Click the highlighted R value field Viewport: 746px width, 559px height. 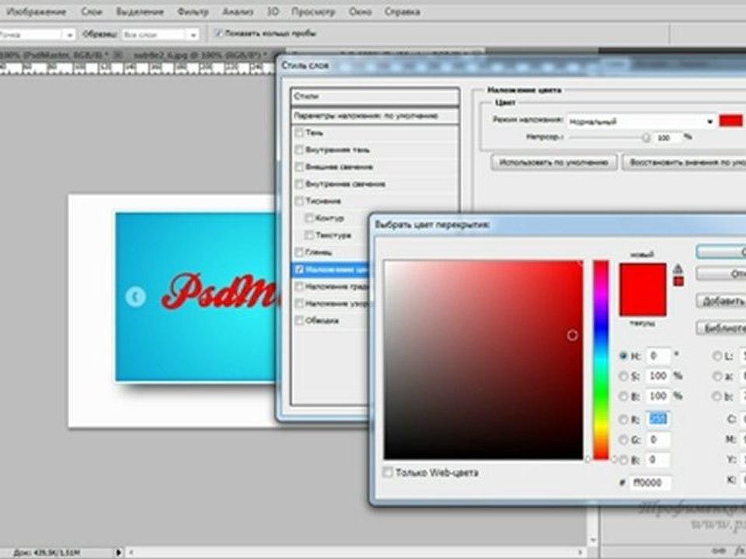click(x=658, y=419)
